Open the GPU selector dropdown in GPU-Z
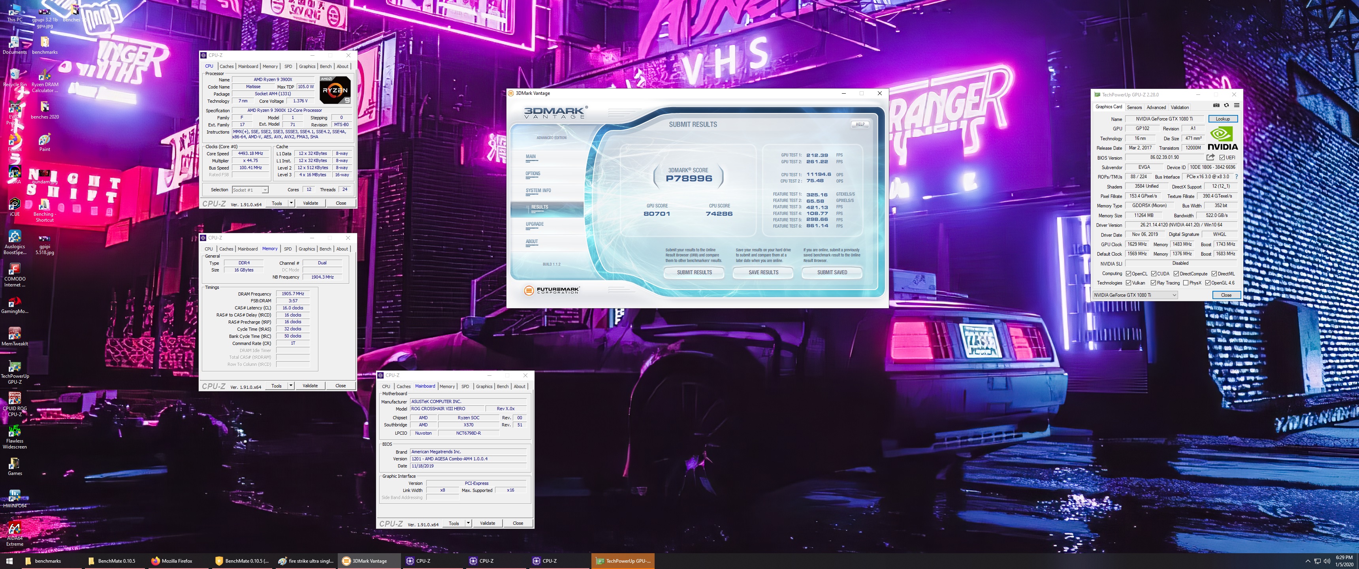The height and width of the screenshot is (569, 1359). pyautogui.click(x=1135, y=295)
